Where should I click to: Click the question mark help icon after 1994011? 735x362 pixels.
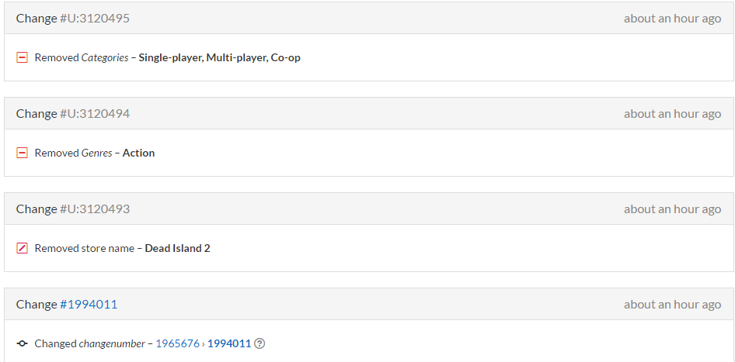point(260,343)
